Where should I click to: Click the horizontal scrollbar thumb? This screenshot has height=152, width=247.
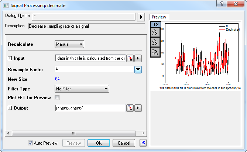click(x=74, y=133)
